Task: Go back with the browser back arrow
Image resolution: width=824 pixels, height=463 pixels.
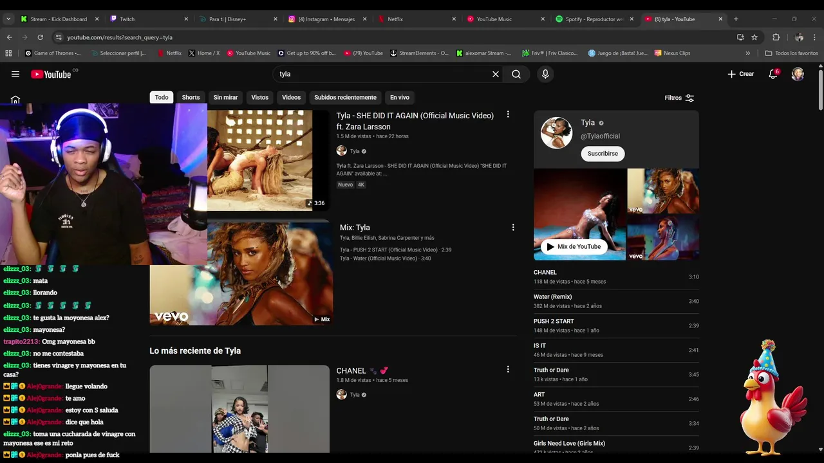Action: (x=9, y=37)
